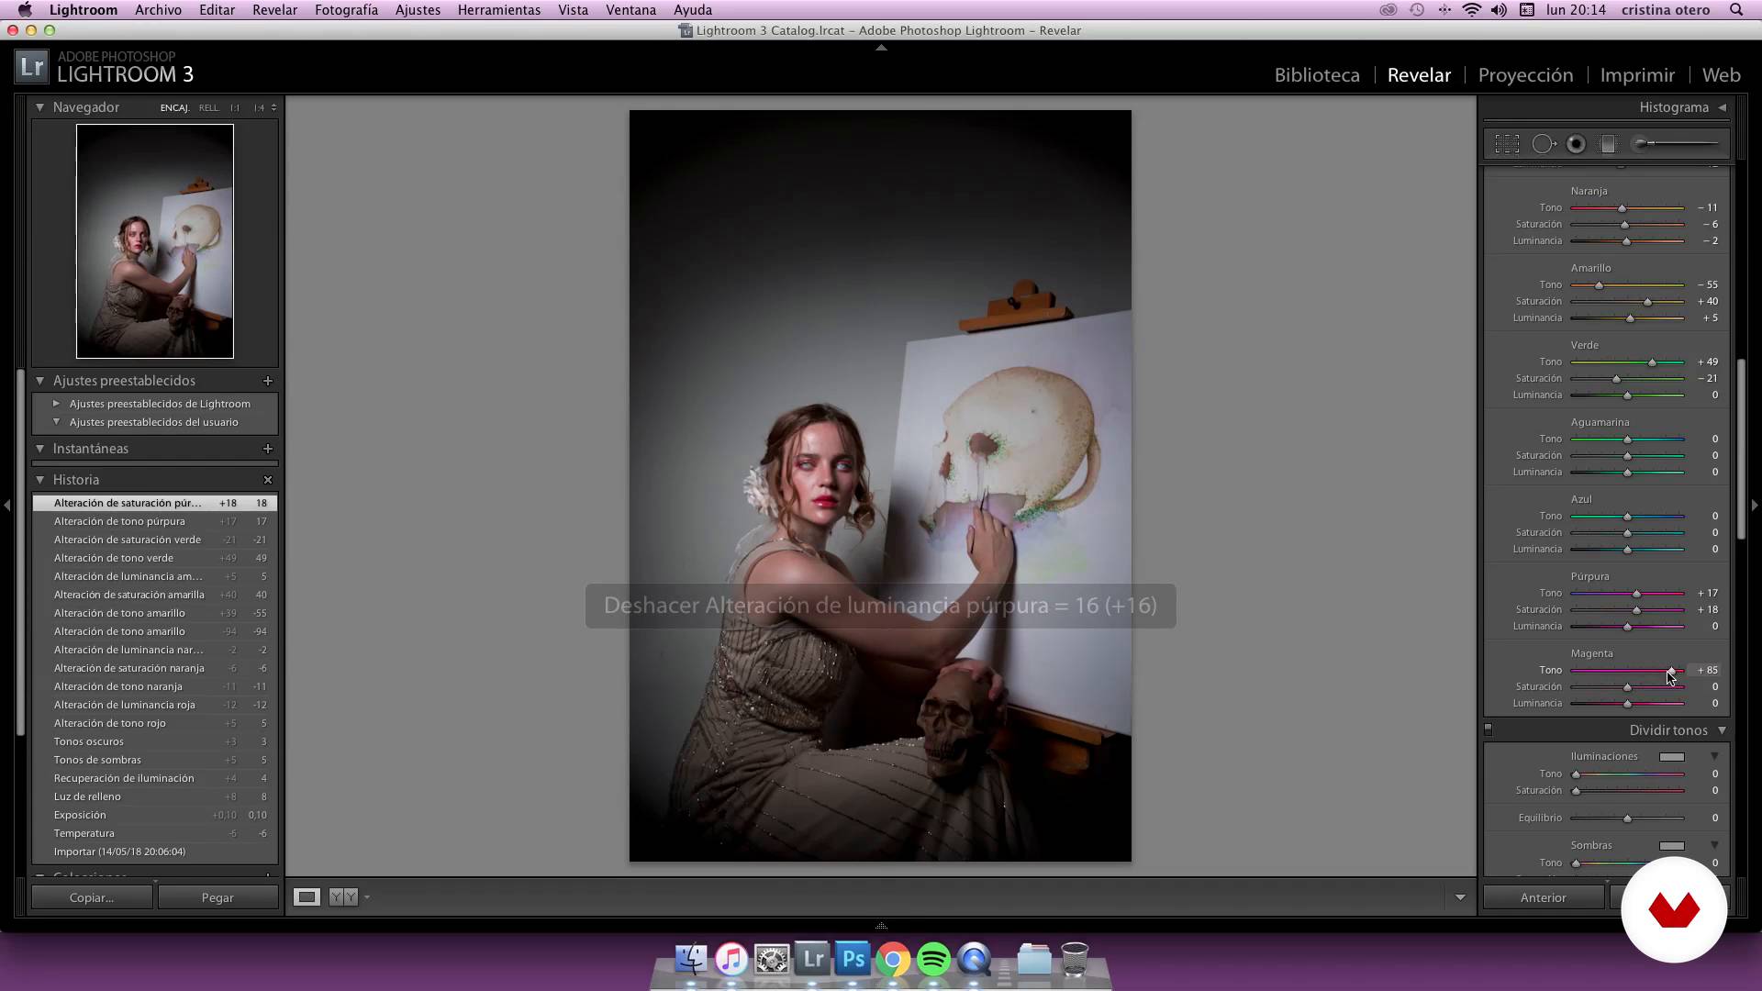Open QuickTime Player from the Dock
The height and width of the screenshot is (991, 1762).
click(975, 960)
